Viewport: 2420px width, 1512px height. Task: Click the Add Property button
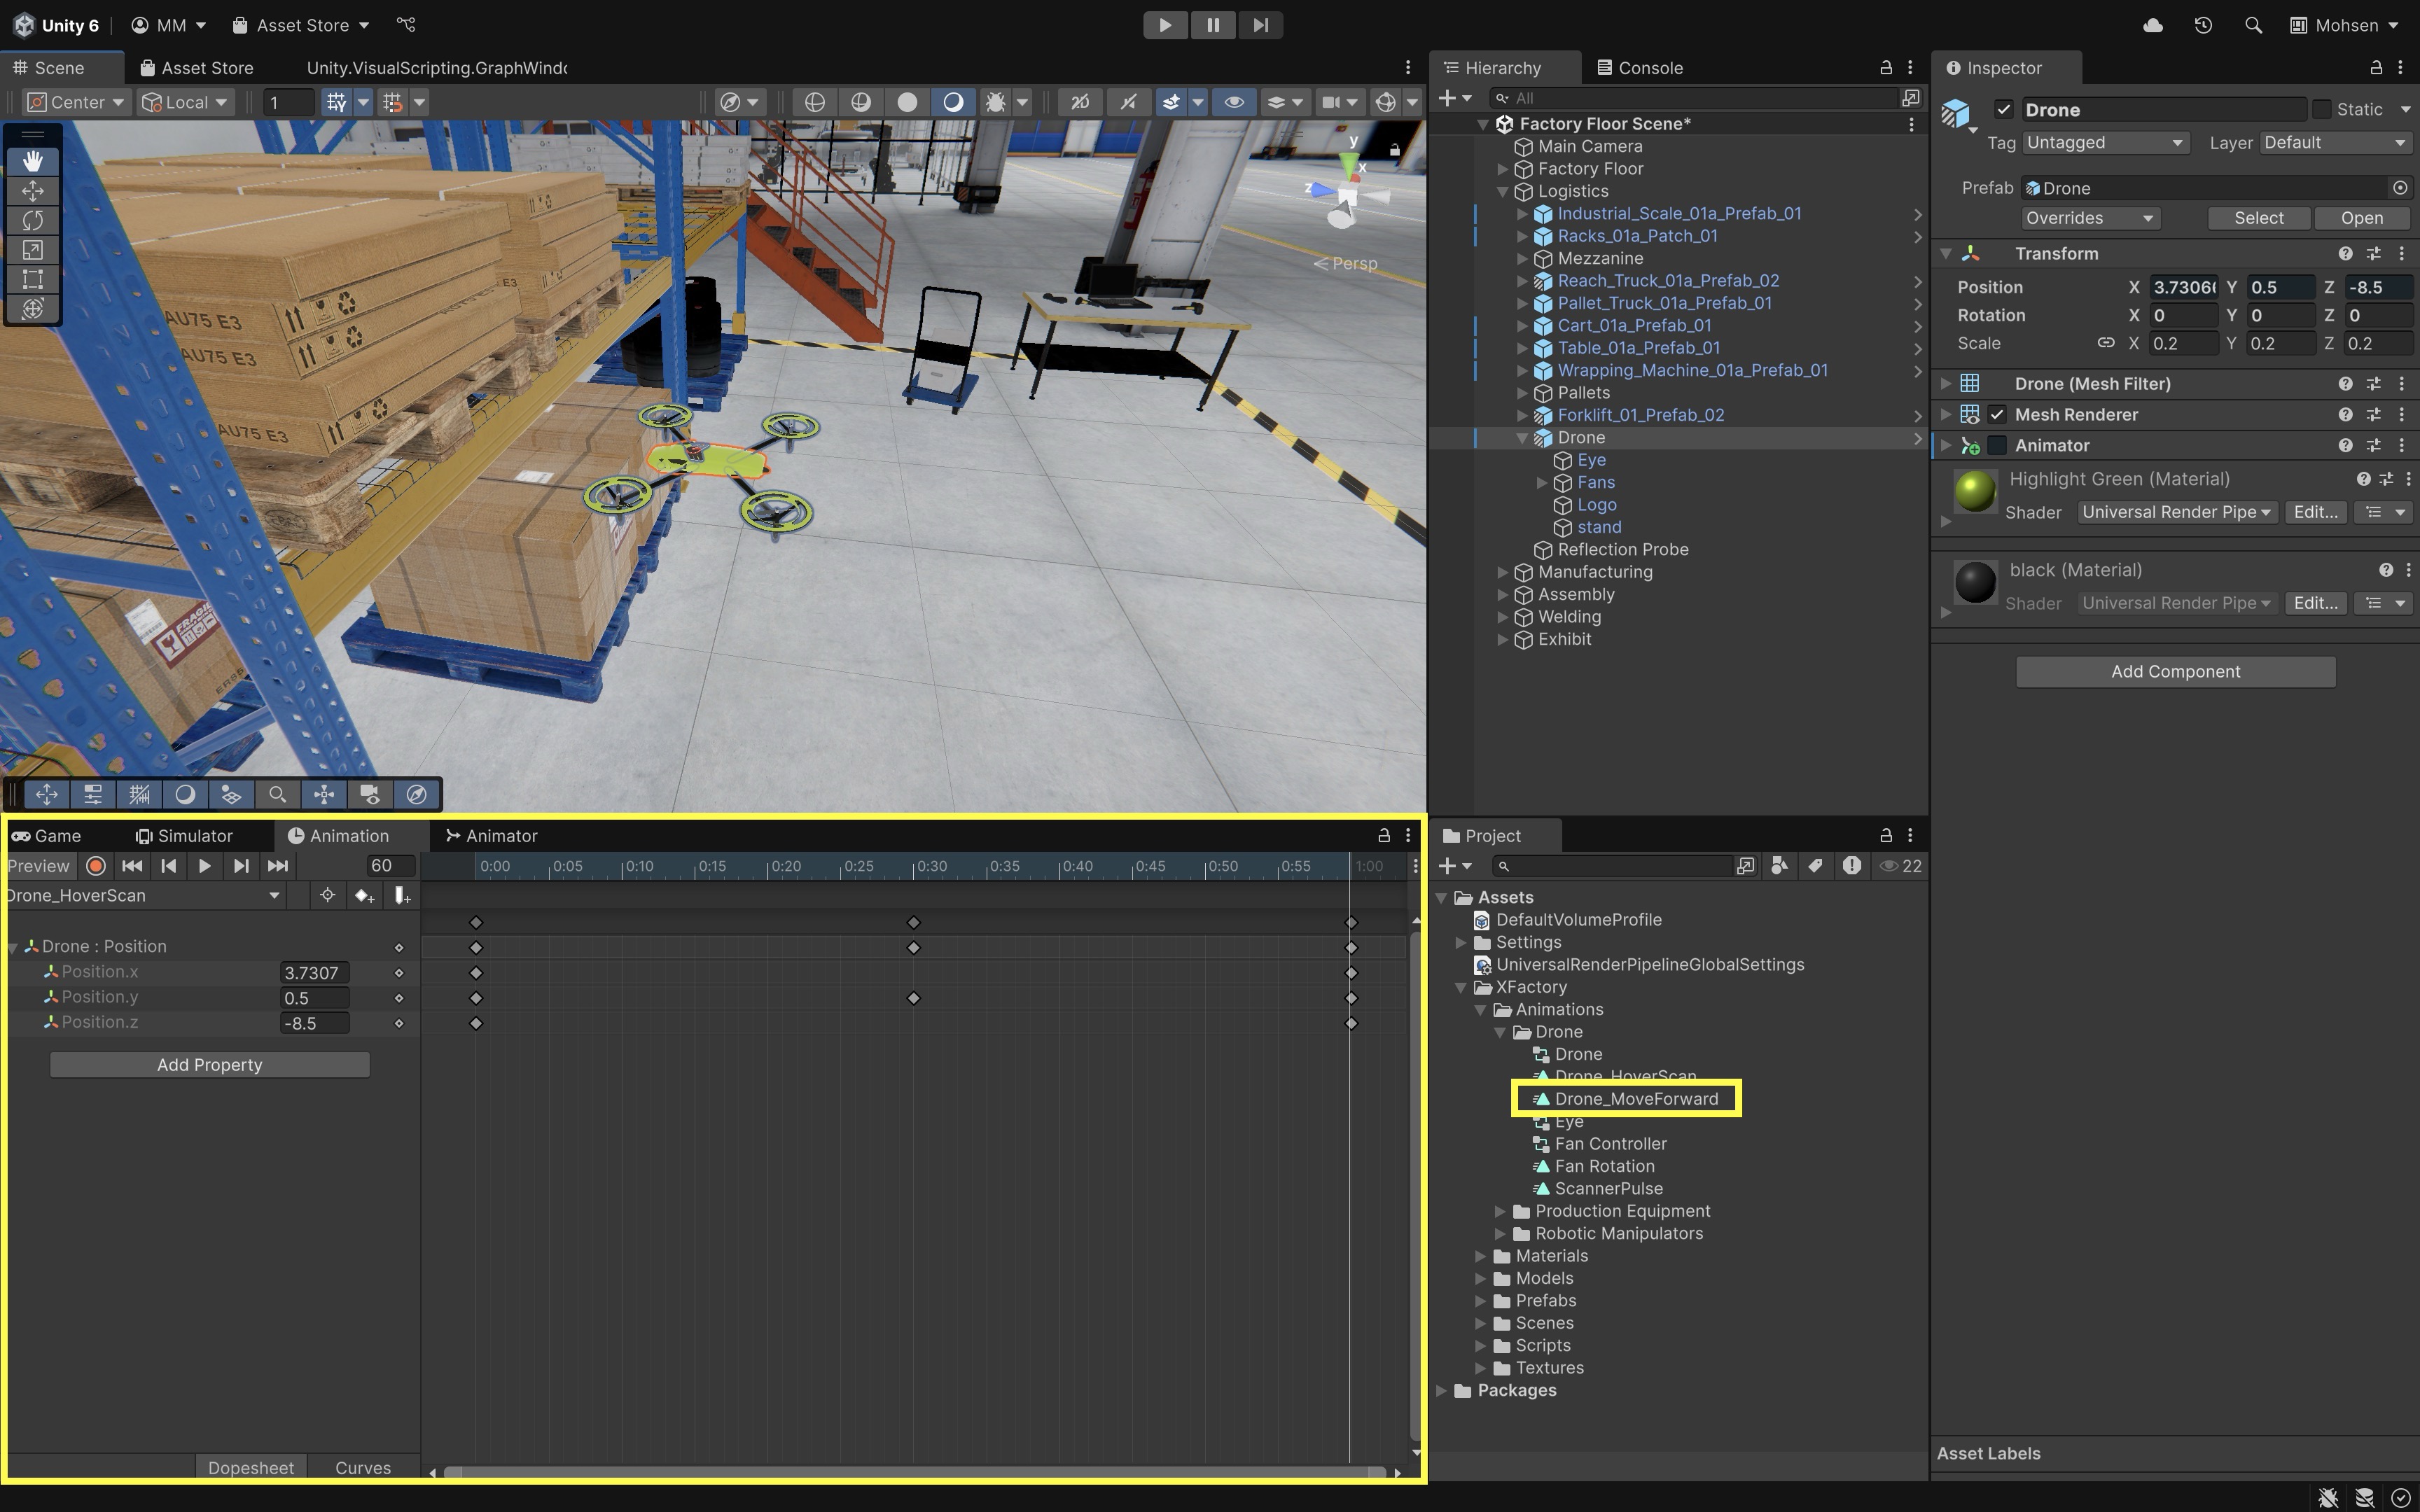pyautogui.click(x=209, y=1065)
